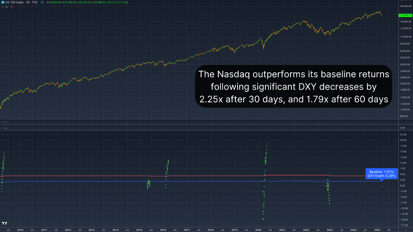Click the +221.77 (+1.14%) change value

tap(117, 2)
